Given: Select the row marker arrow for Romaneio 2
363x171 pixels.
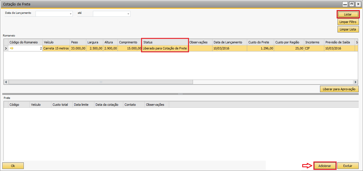Looking at the screenshot, I should (x=6, y=49).
